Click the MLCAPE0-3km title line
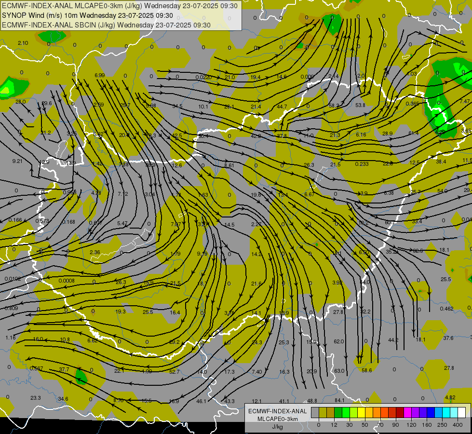The image size is (472, 434). point(120,6)
